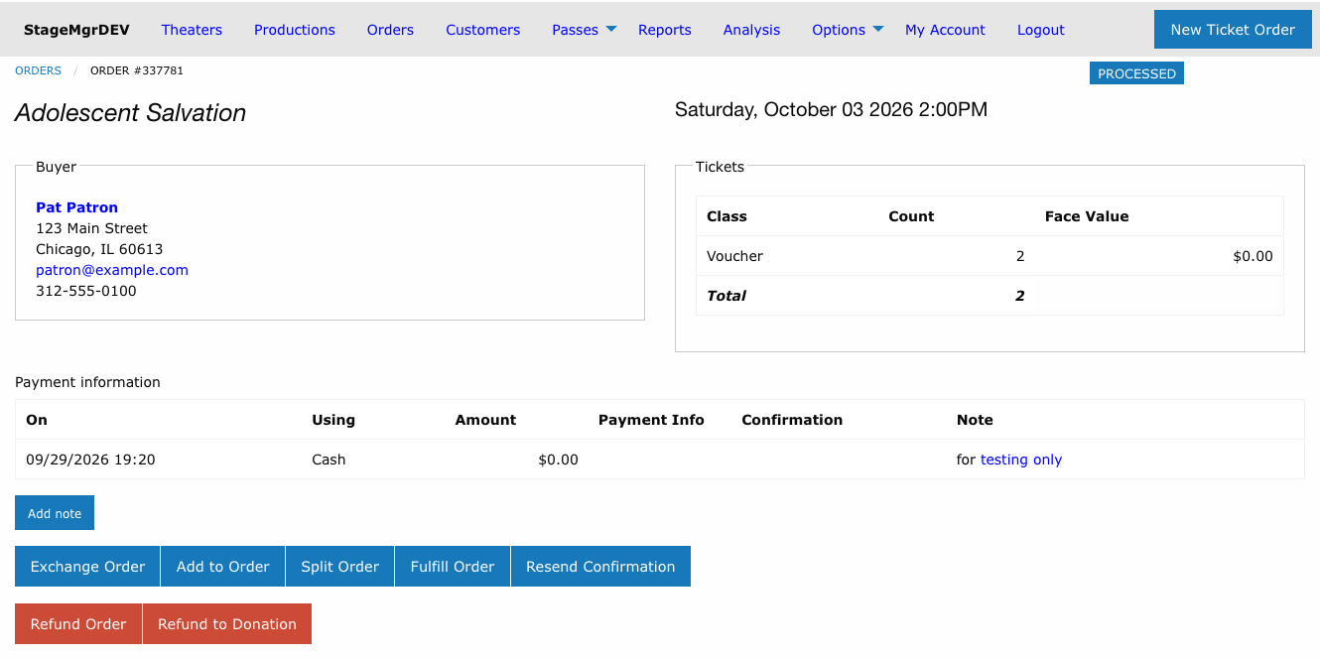Click the 09/29/2026 19:20 payment date
This screenshot has width=1320, height=660.
[90, 460]
